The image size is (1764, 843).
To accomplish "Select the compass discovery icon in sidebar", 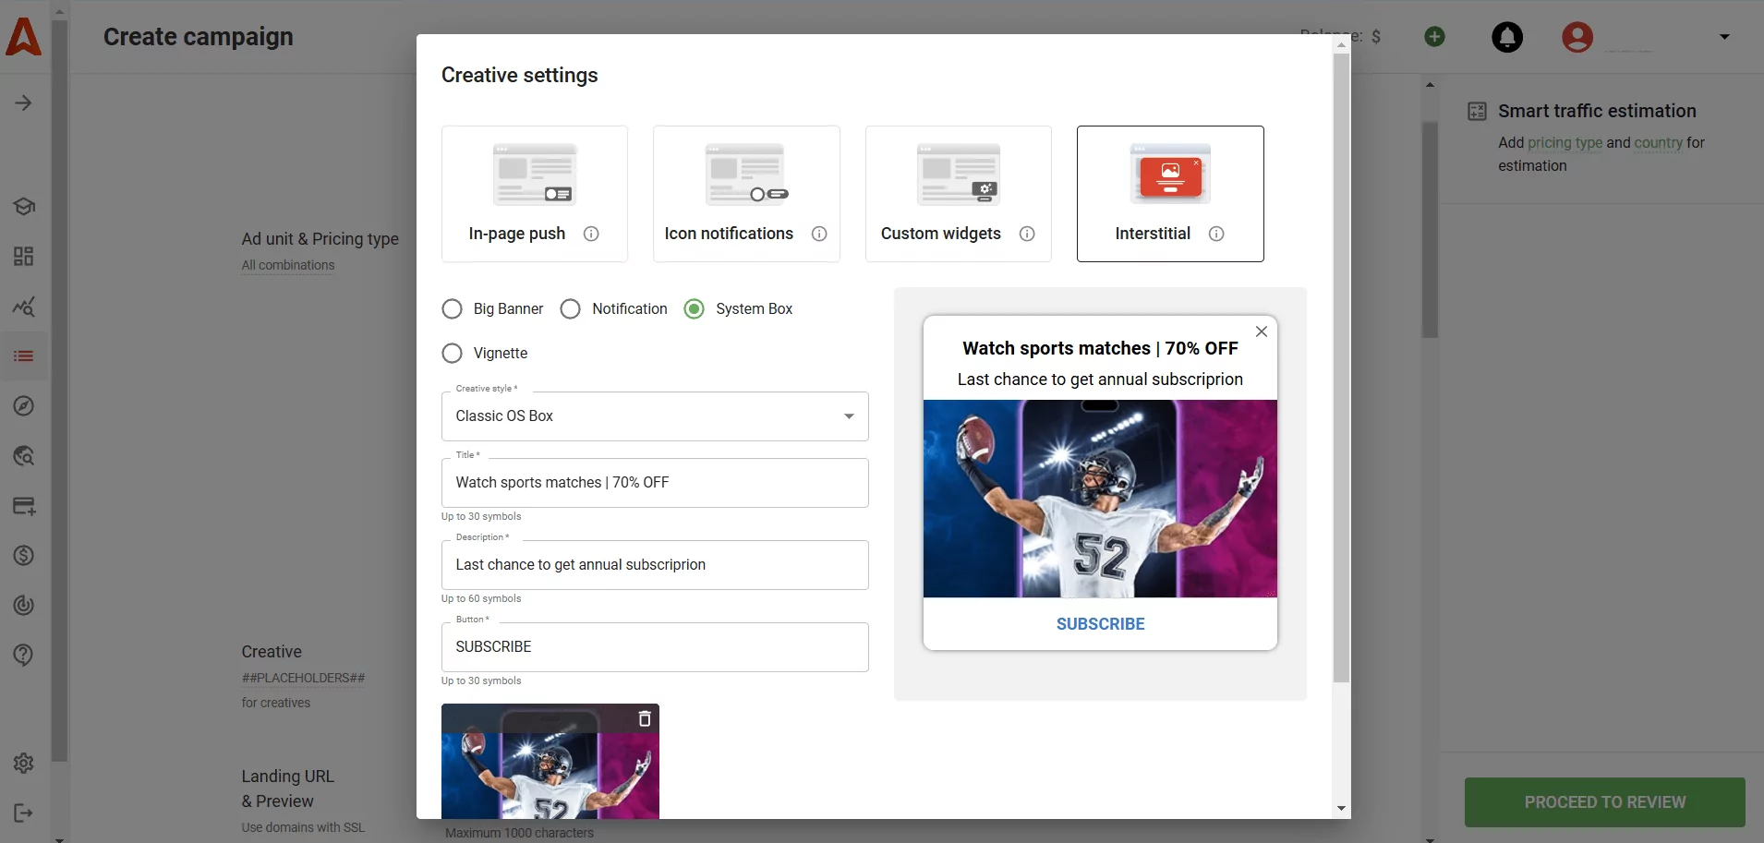I will [23, 406].
